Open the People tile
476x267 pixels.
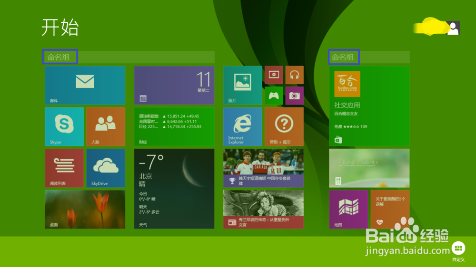(x=106, y=127)
